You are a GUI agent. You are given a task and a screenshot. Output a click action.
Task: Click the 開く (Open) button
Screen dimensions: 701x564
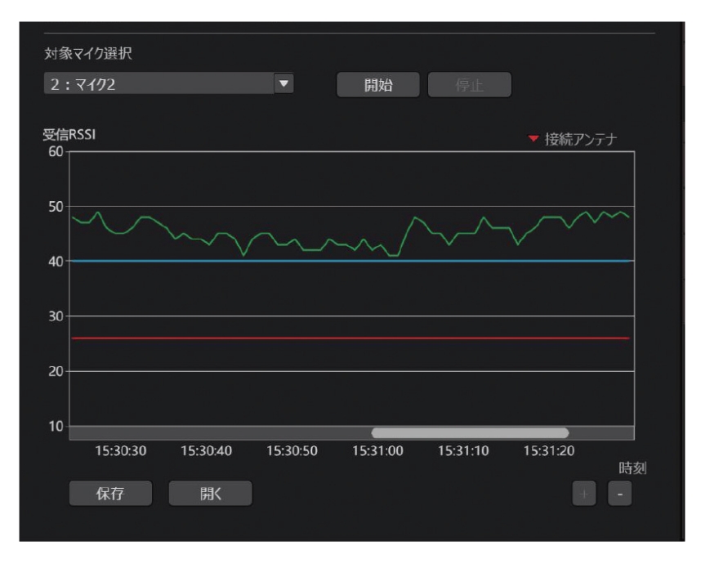coord(210,494)
